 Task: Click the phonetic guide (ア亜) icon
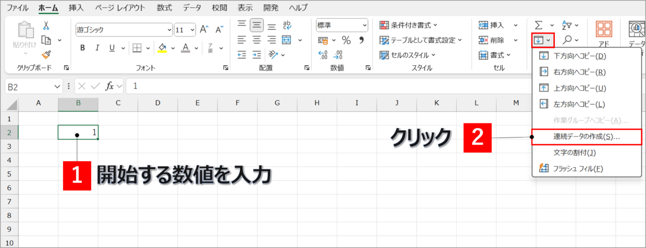210,48
